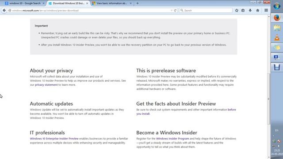Bookmark this page with the star icon
The height and width of the screenshot is (159, 283).
(x=237, y=11)
